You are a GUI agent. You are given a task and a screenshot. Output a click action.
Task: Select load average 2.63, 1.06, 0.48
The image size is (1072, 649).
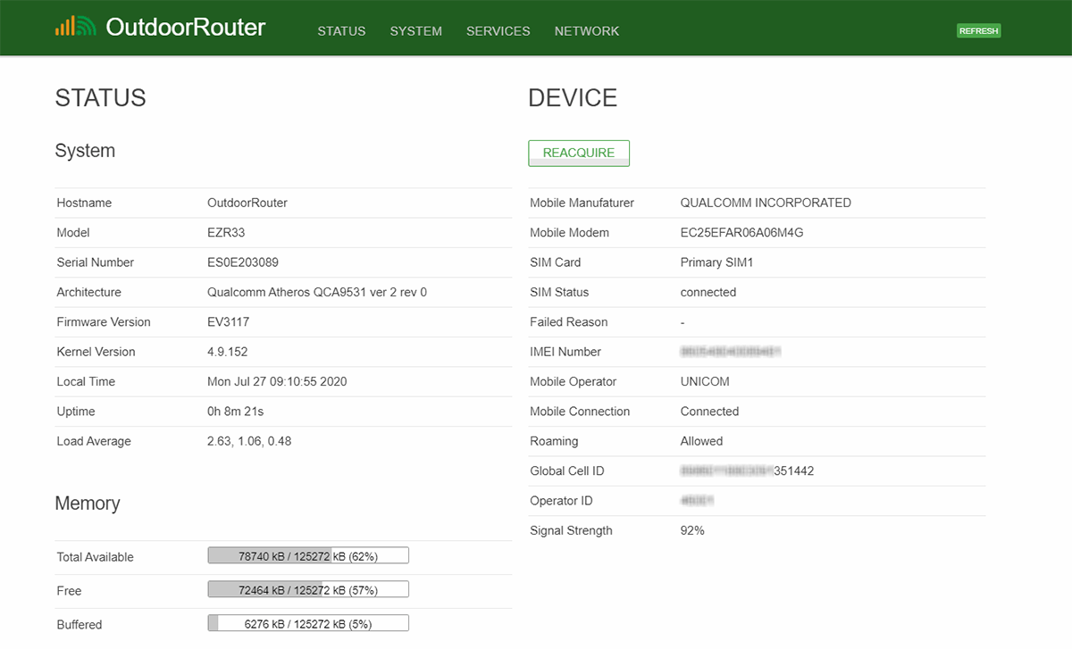point(249,441)
